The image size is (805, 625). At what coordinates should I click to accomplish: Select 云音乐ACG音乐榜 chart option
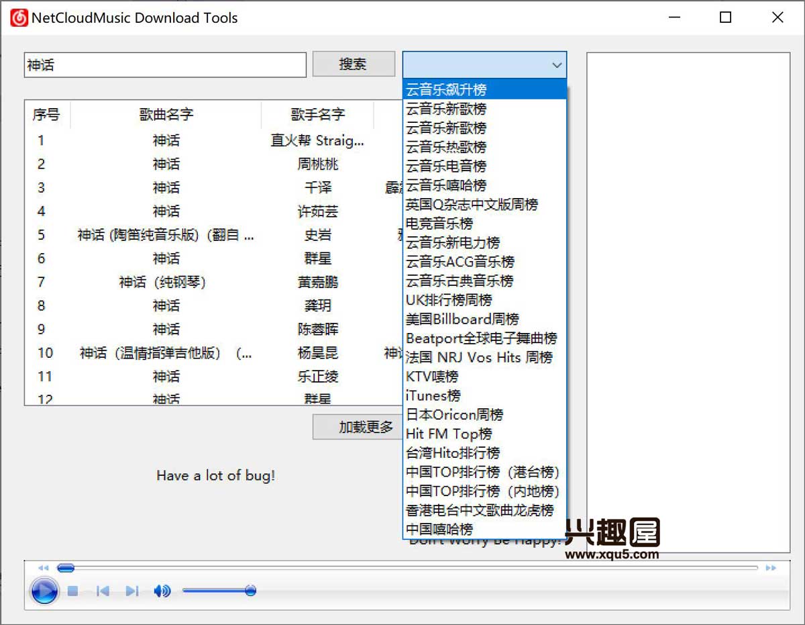pyautogui.click(x=485, y=262)
